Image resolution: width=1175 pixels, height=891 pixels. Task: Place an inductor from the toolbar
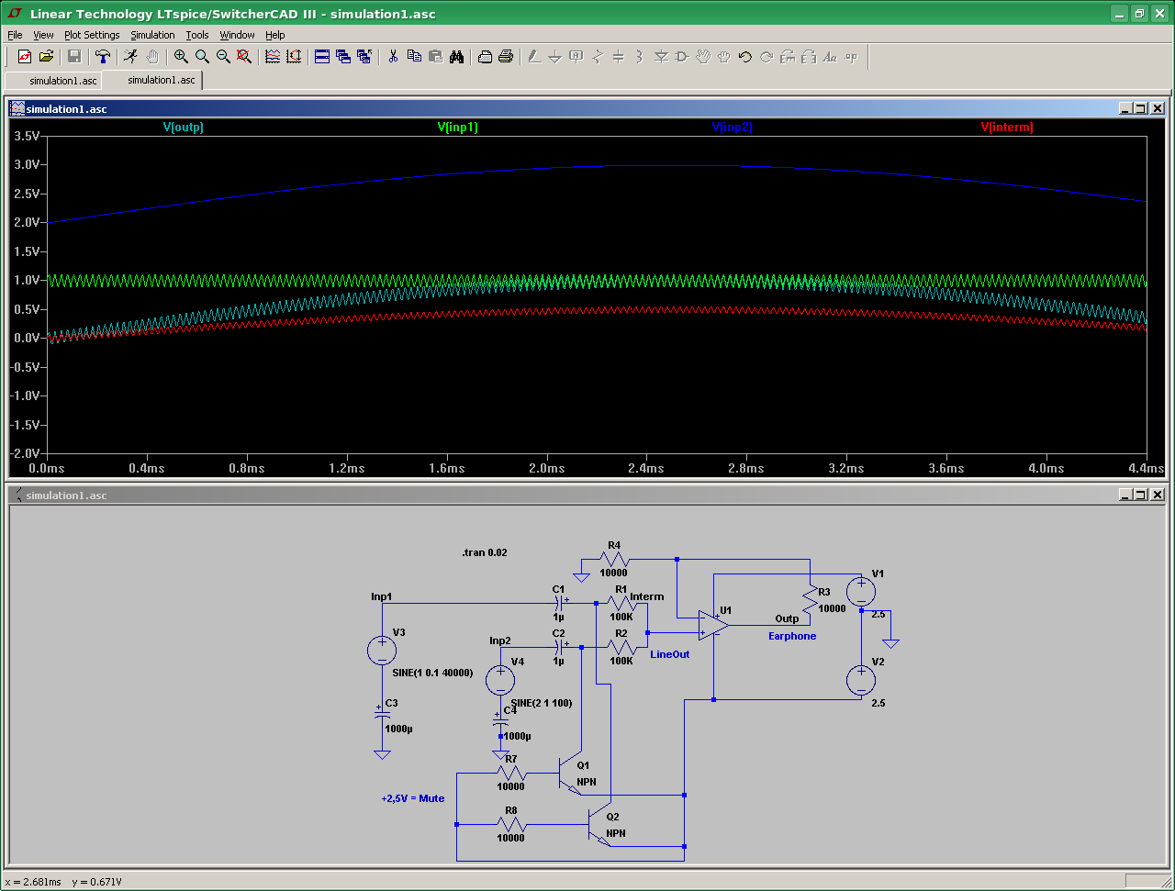640,57
